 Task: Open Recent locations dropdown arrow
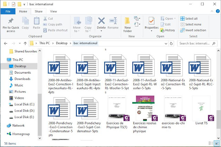pyautogui.click(x=20, y=43)
